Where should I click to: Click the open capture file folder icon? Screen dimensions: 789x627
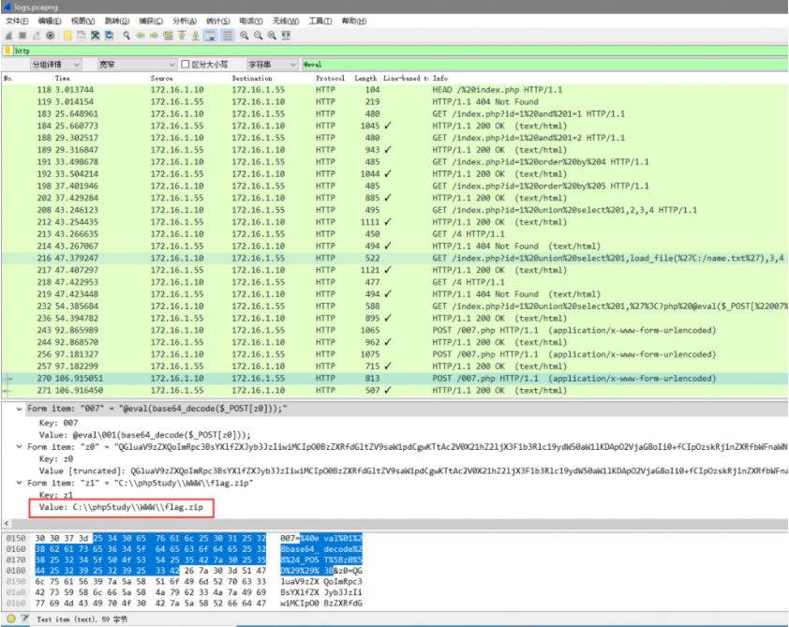coord(67,36)
